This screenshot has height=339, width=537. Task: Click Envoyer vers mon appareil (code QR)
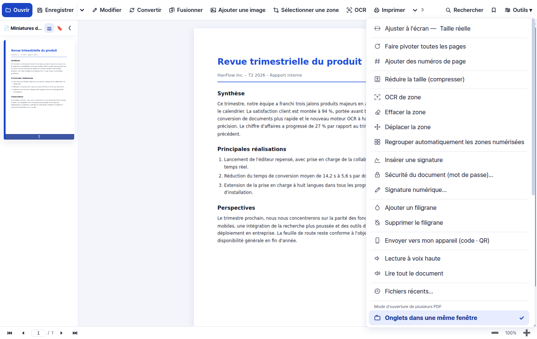(449, 240)
